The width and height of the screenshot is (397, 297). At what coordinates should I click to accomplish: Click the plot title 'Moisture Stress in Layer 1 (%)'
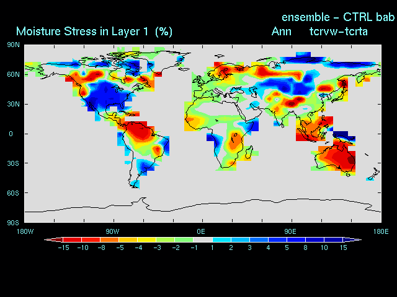click(x=94, y=32)
